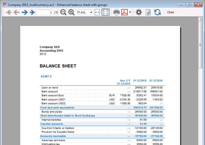This screenshot has width=205, height=145.
Task: Click the value -15'700.00
Action: pyautogui.click(x=140, y=136)
